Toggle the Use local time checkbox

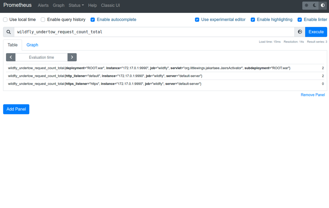pos(5,19)
